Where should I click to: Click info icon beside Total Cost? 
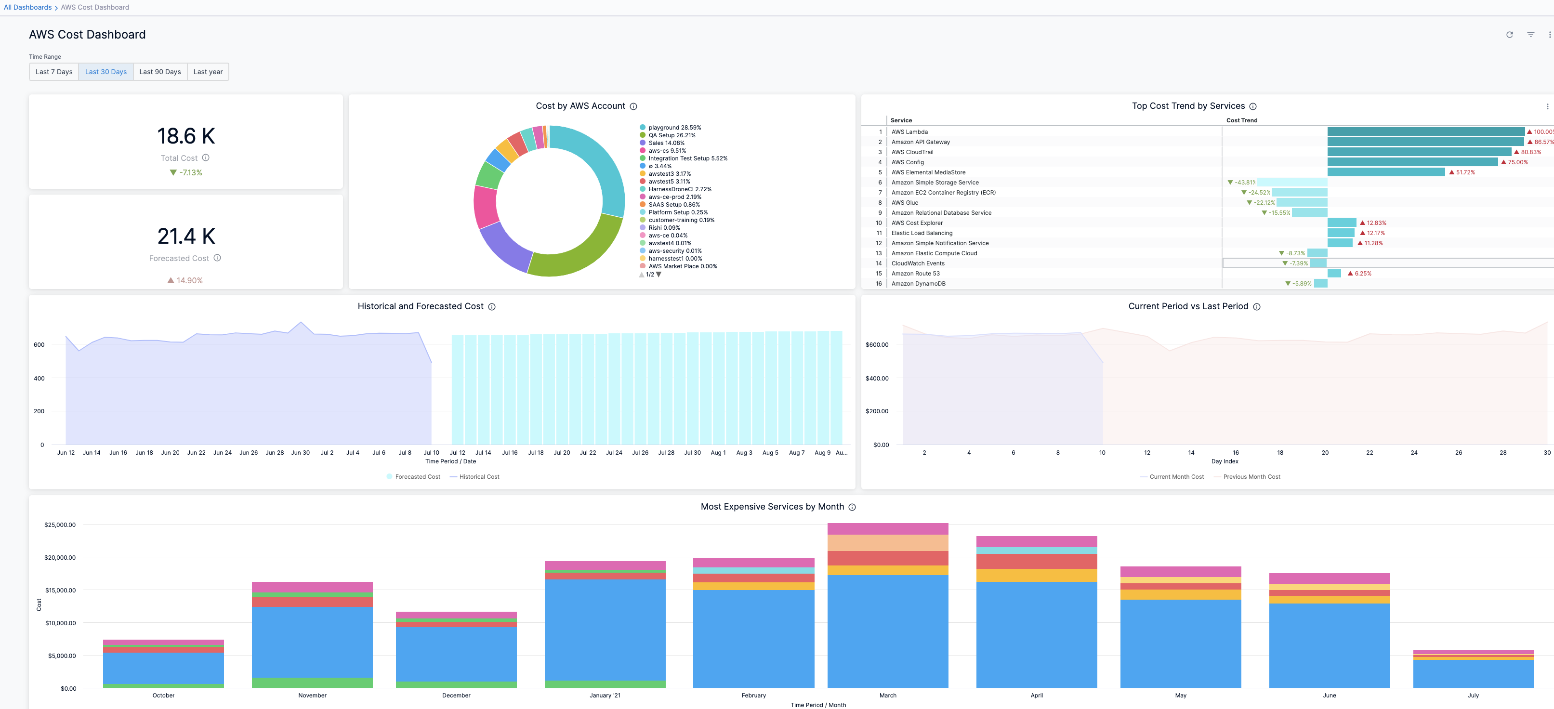click(x=206, y=158)
